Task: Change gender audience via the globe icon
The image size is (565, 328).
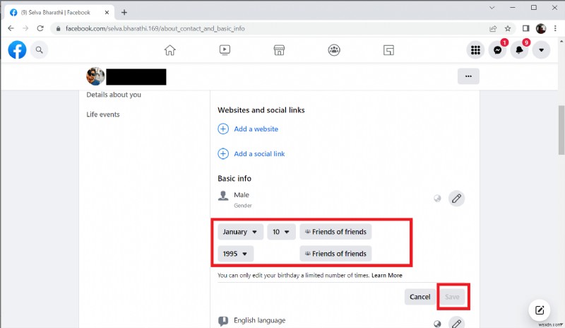Action: point(437,199)
